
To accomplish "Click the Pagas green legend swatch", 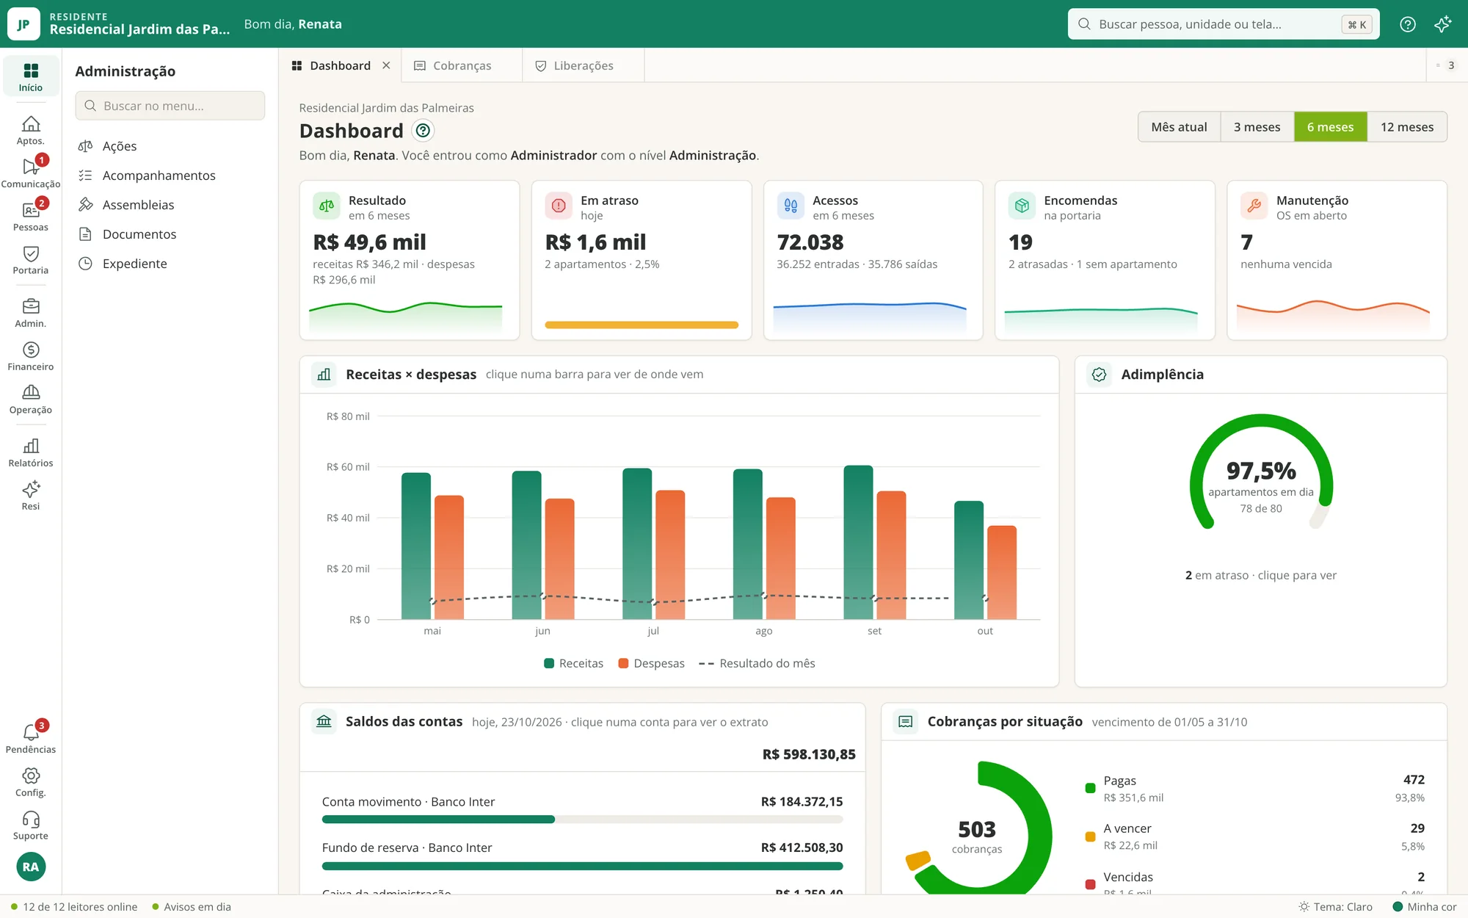I will pos(1090,788).
